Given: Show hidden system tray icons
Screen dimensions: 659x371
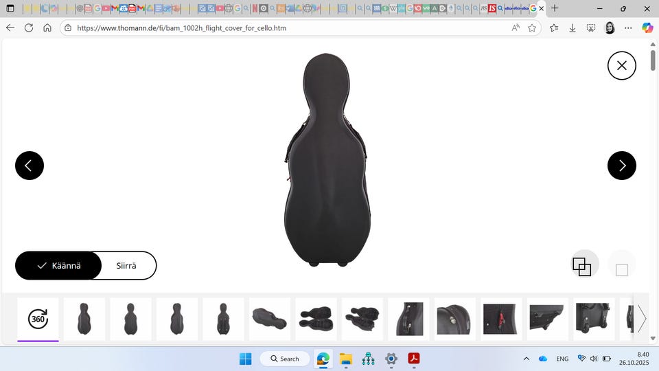Looking at the screenshot, I should tap(527, 359).
